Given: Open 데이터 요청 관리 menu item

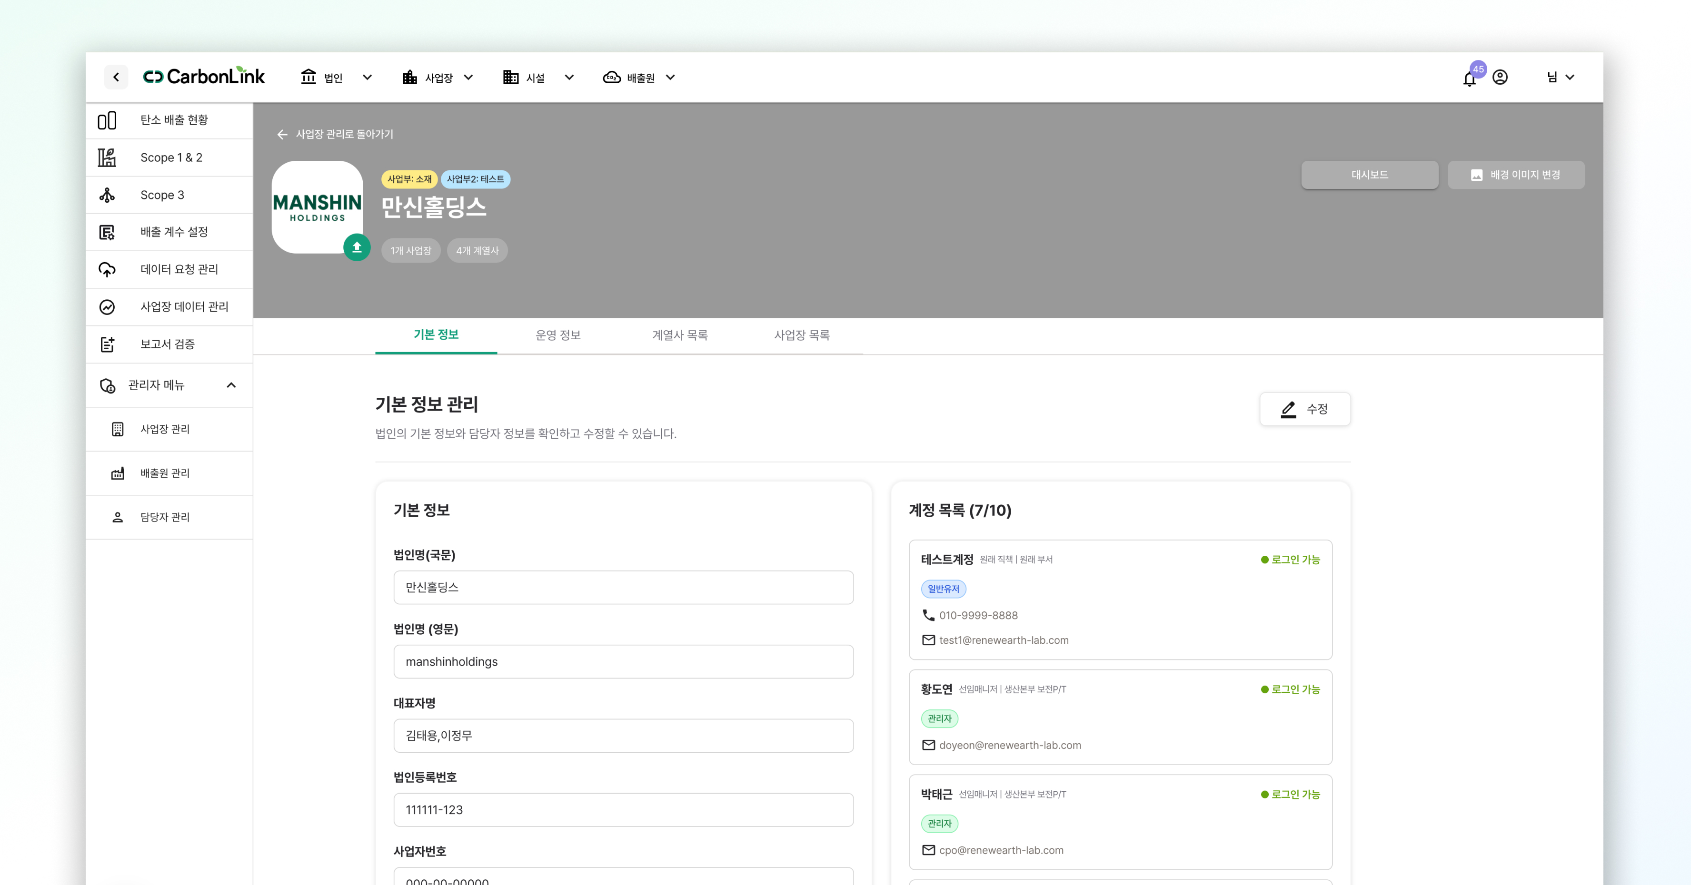Looking at the screenshot, I should pos(169,270).
